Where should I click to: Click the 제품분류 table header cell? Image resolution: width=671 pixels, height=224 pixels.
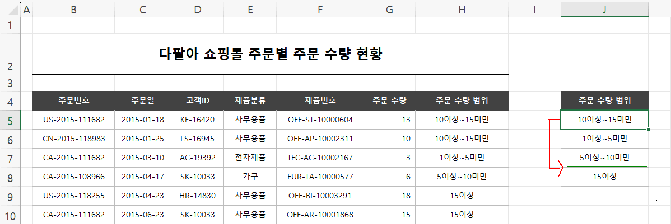pyautogui.click(x=250, y=101)
